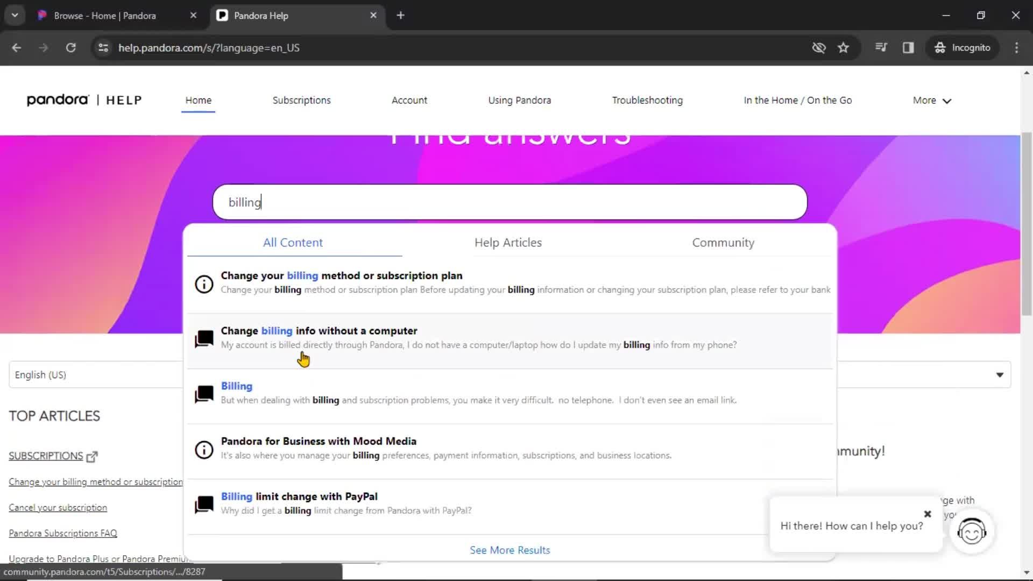Click the forward navigation arrow
The height and width of the screenshot is (581, 1033).
[43, 48]
